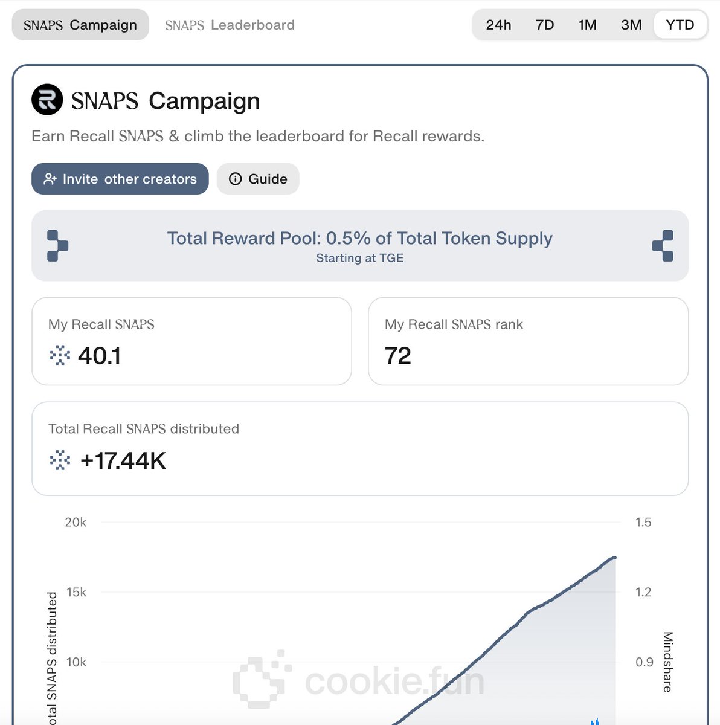This screenshot has width=720, height=725.
Task: Click the info icon beside Guide
Action: tap(236, 179)
